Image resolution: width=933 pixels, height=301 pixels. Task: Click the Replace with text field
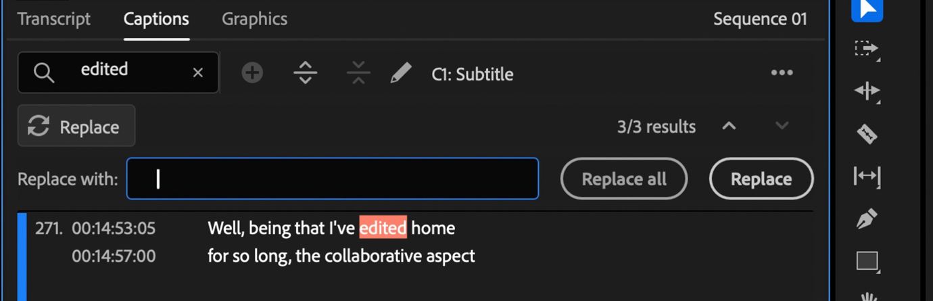coord(333,179)
